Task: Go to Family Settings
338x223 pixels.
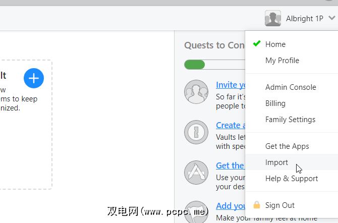Action: pos(290,120)
